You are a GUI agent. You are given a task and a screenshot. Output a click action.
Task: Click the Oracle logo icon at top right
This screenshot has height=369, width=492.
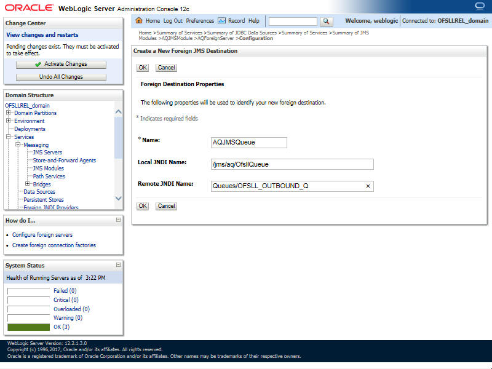click(480, 6)
